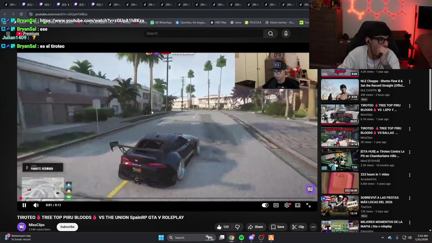Open the tiktok mechax bookmark
The image size is (432, 243).
pos(280,23)
